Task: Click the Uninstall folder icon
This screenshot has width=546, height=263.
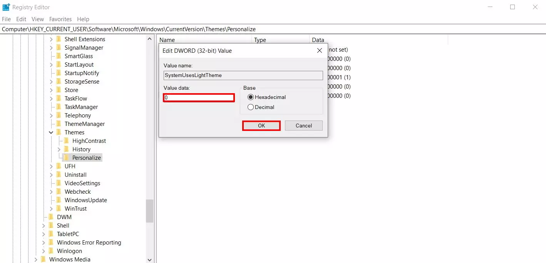Action: [x=59, y=174]
